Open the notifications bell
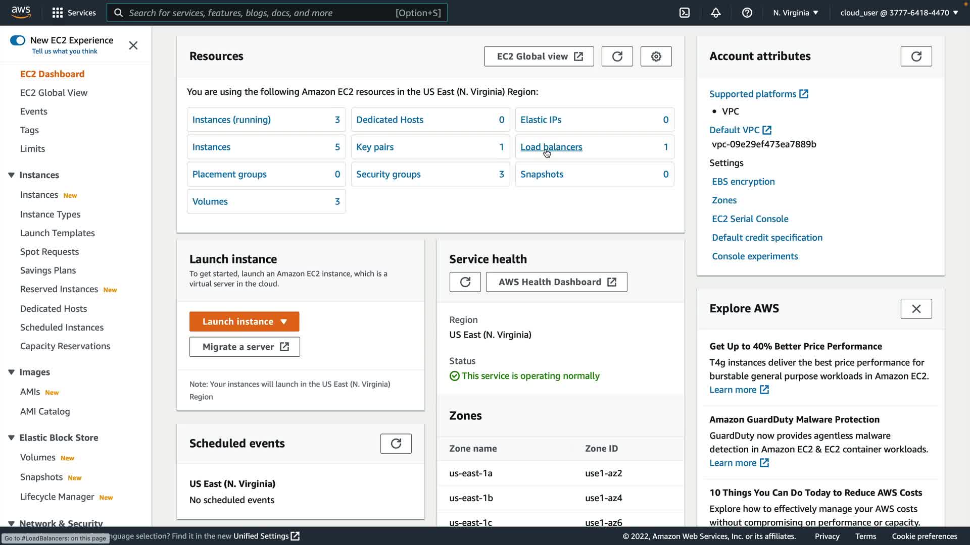 716,13
